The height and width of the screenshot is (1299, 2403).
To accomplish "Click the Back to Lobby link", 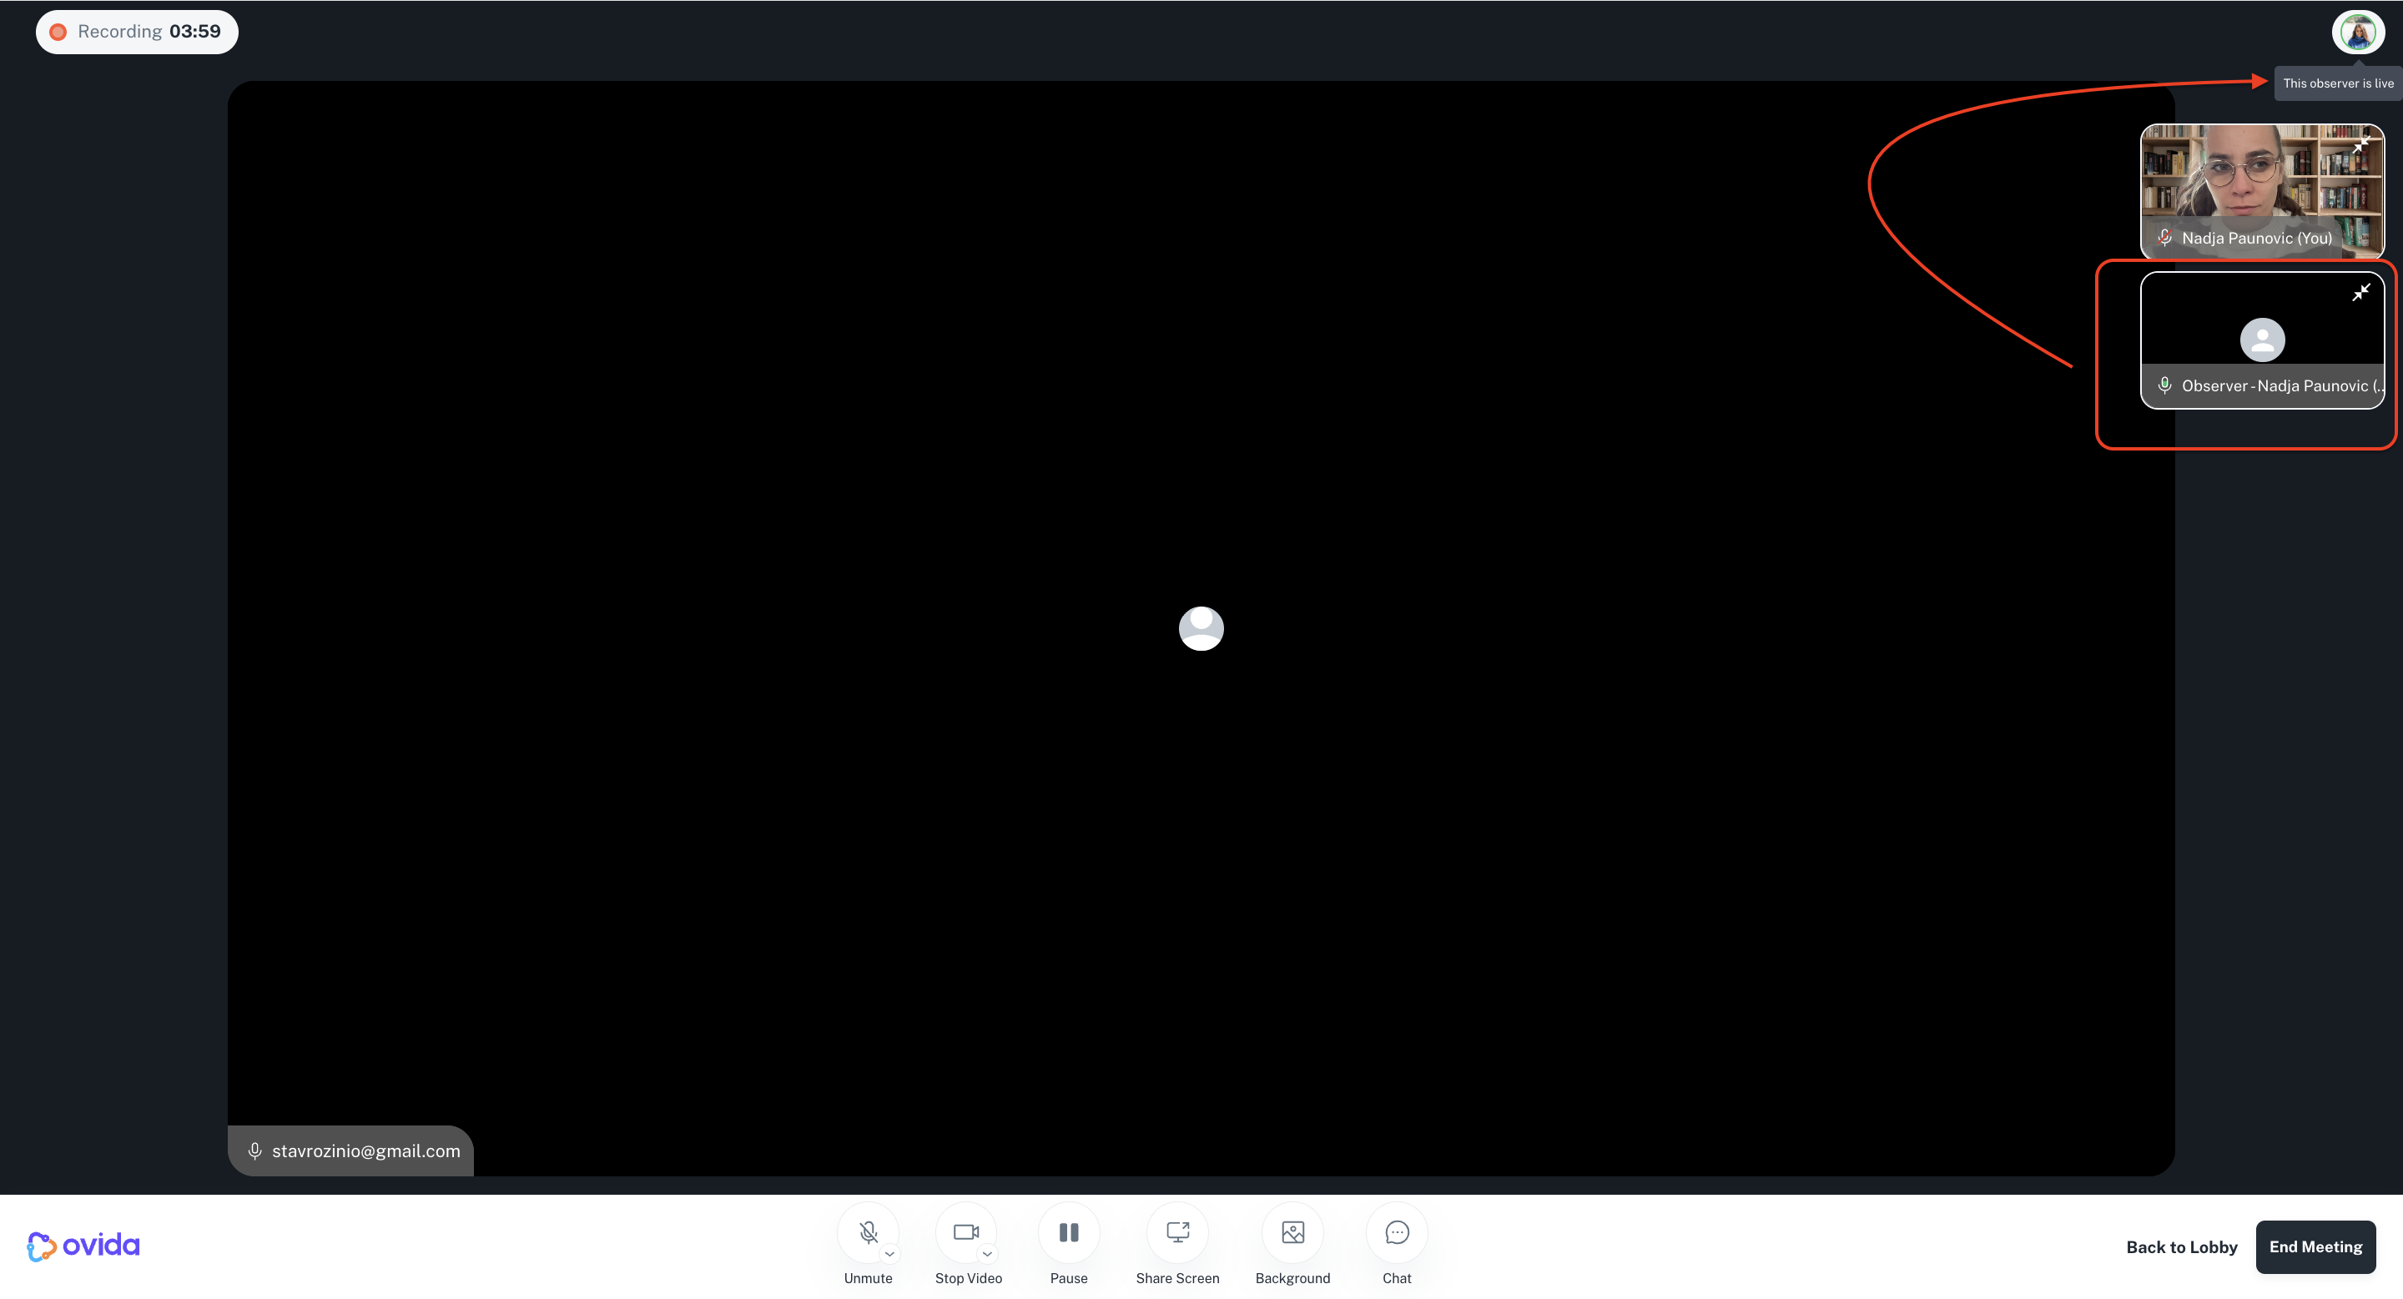I will click(2181, 1246).
